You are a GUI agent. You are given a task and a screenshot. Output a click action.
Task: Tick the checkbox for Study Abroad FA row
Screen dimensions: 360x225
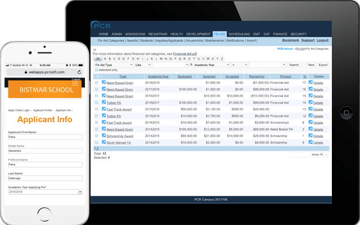[96, 143]
